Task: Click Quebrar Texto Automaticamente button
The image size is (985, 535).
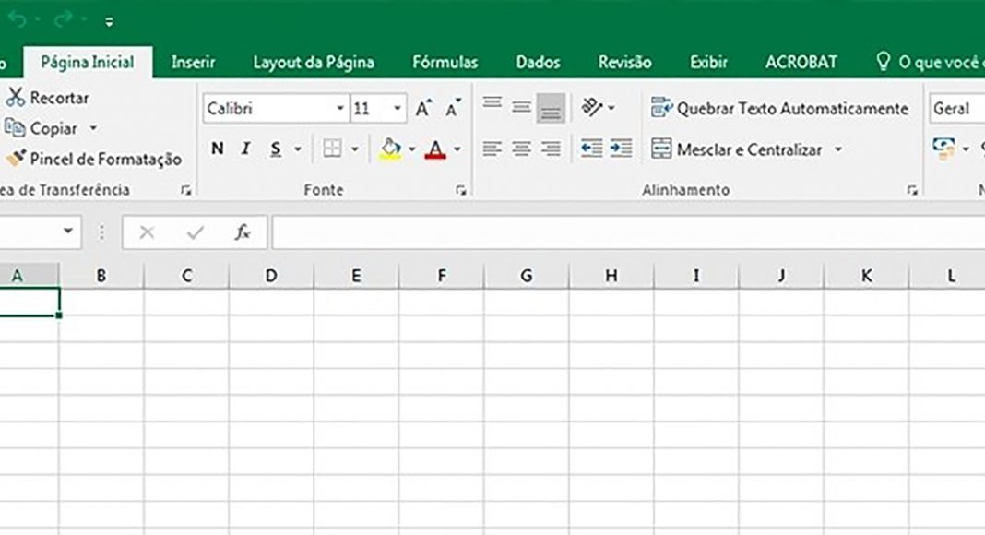Action: (779, 109)
